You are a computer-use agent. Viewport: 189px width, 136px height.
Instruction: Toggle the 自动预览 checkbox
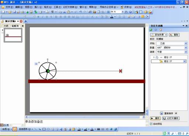[x=151, y=124]
